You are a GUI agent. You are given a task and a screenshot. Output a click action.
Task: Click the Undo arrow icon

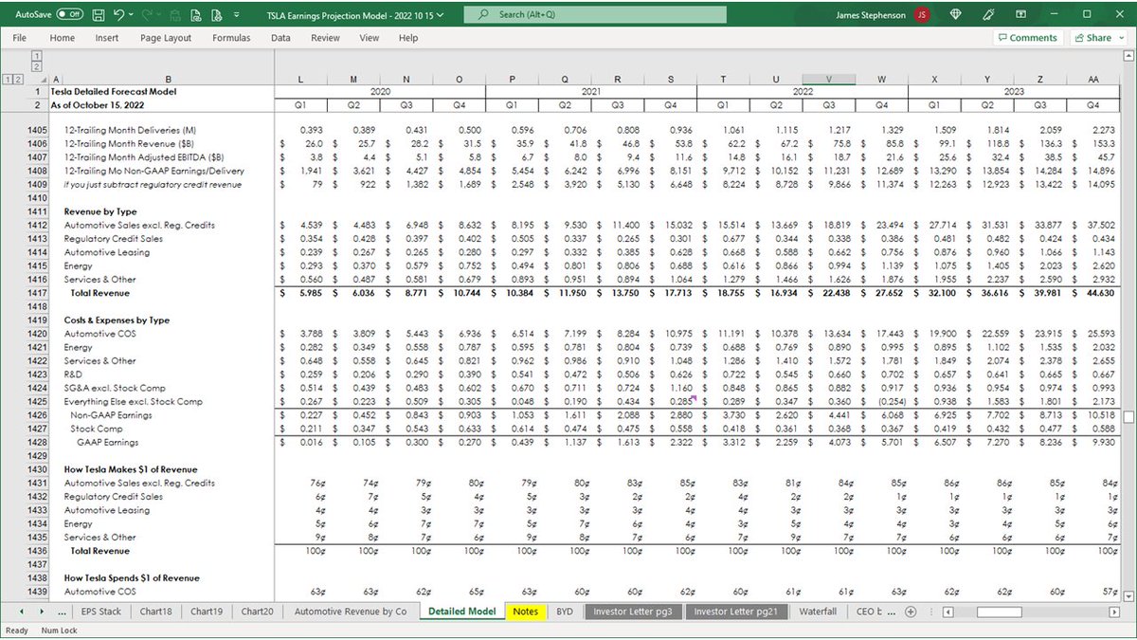click(119, 14)
